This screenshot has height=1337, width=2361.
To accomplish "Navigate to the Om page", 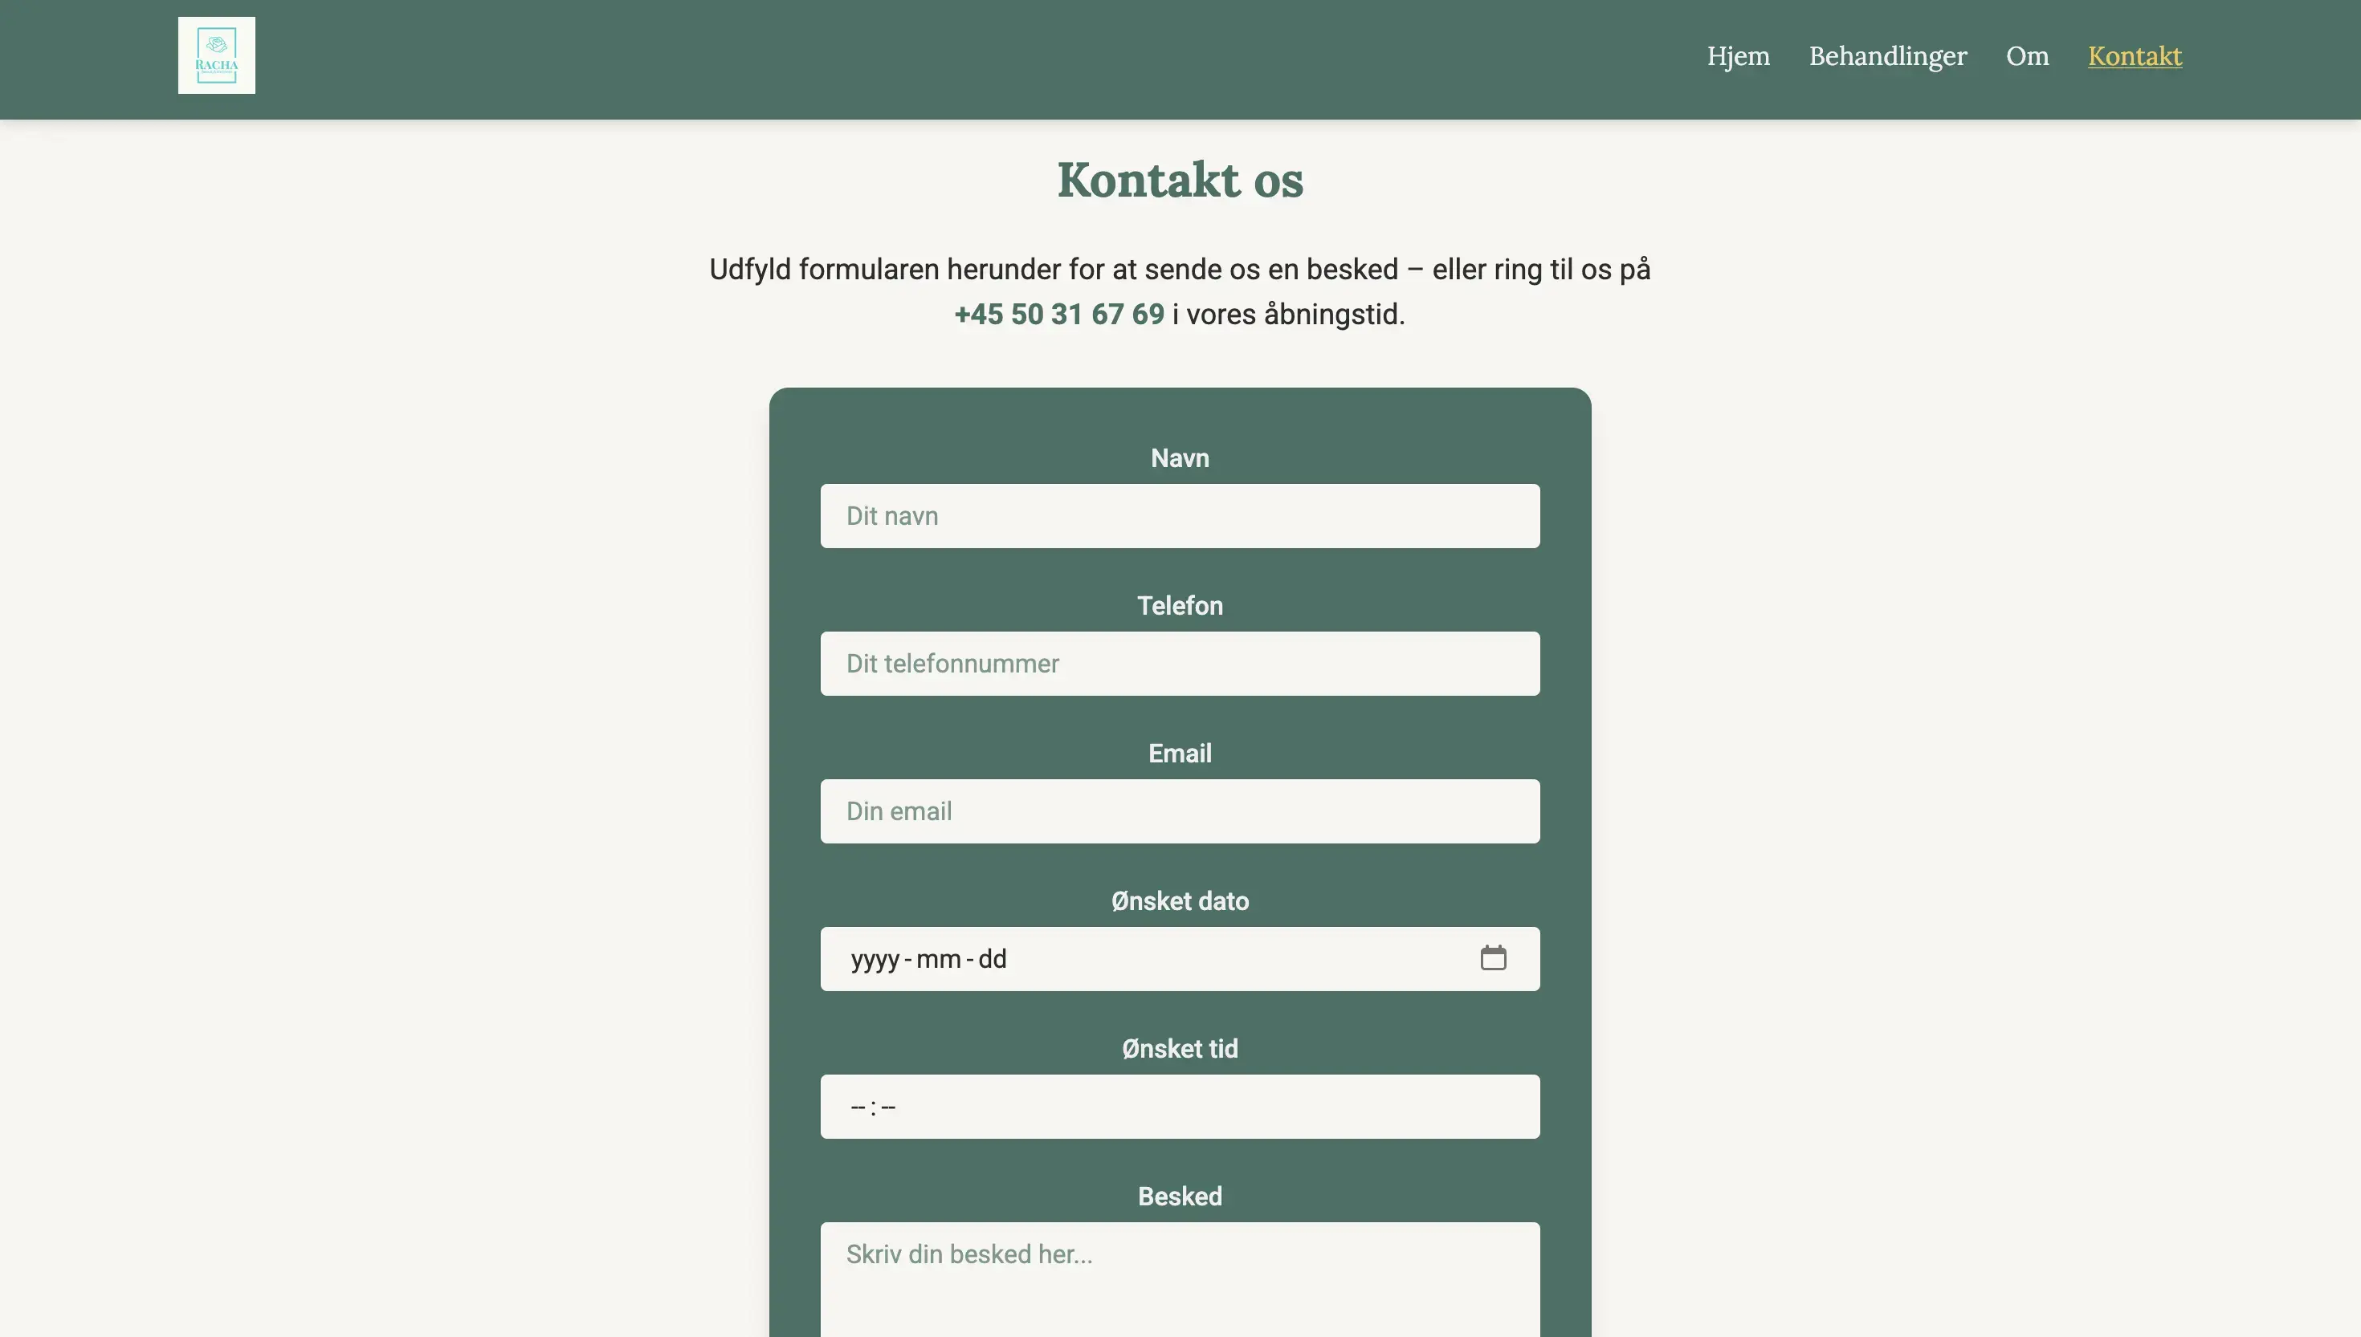I will [2028, 56].
